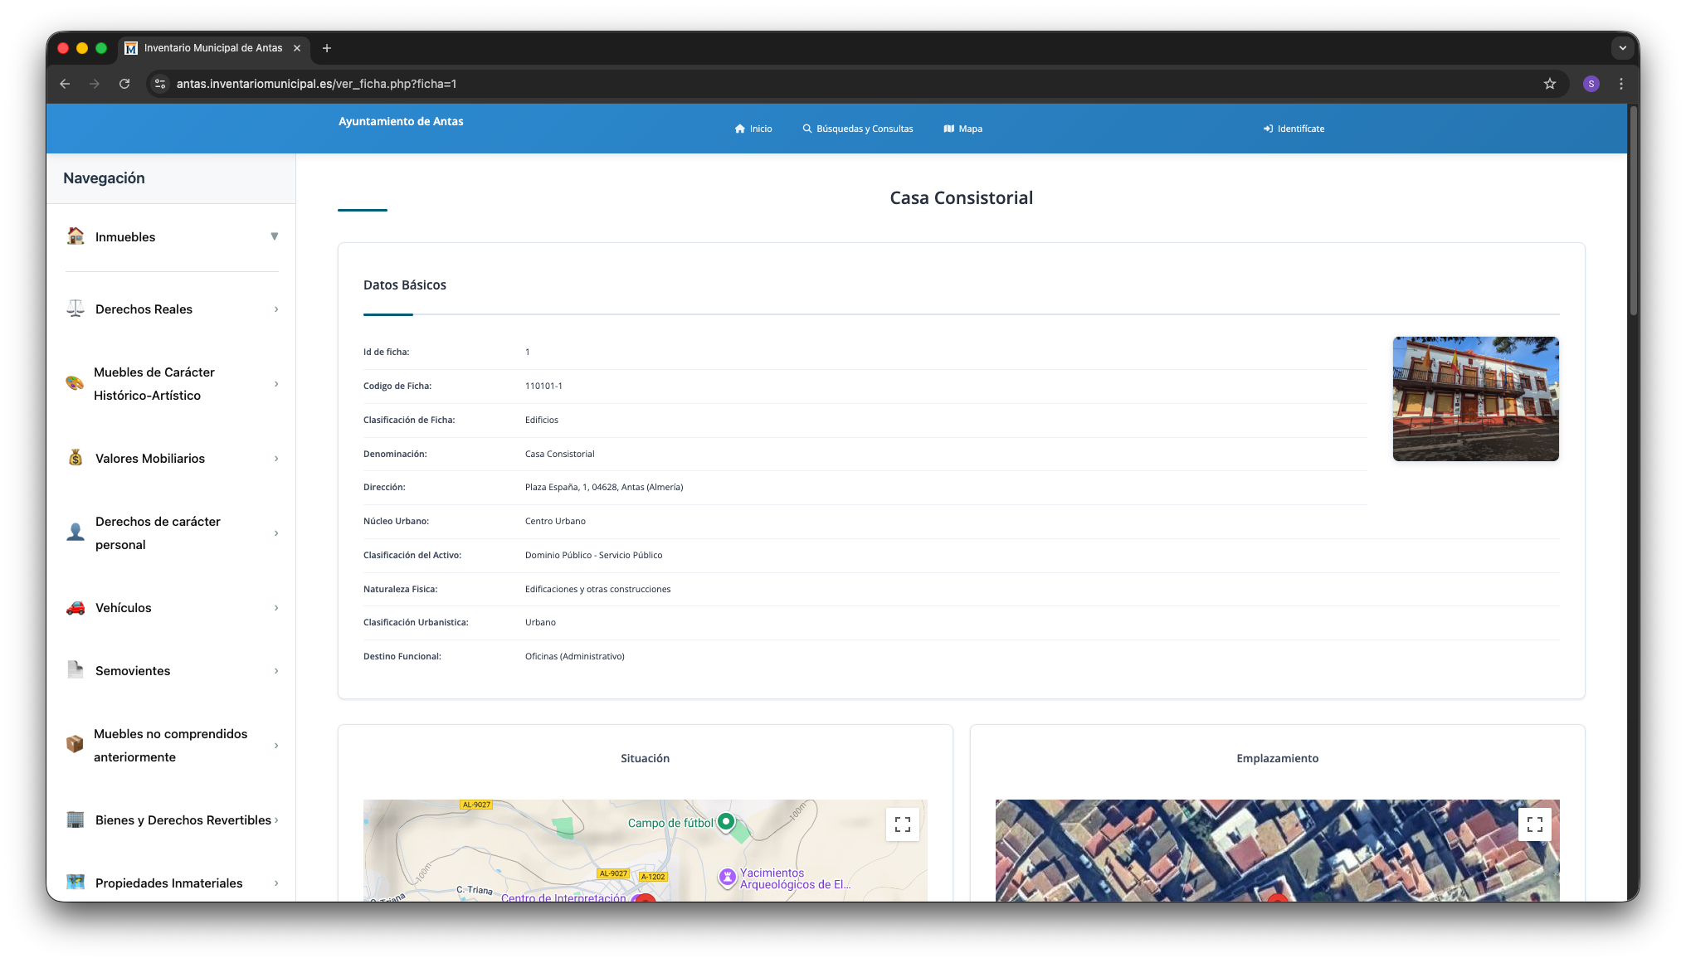Switch to the Inventario Municipal de Antas tab
Viewport: 1686px width, 963px height.
tap(210, 48)
